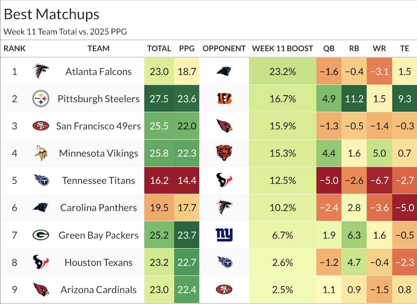The height and width of the screenshot is (304, 417).
Task: Click the Chicago Bears opponent logo
Action: pos(224,153)
